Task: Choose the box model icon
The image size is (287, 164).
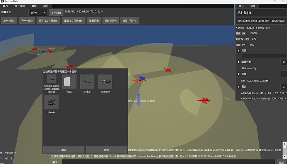Action: click(x=69, y=81)
